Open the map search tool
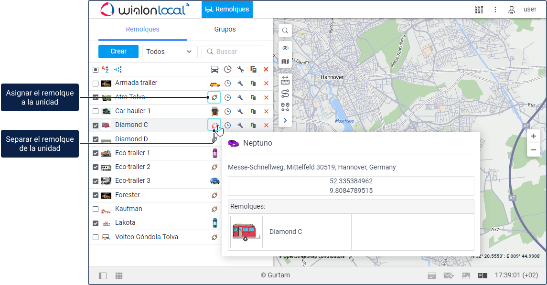The height and width of the screenshot is (285, 547). (x=285, y=31)
